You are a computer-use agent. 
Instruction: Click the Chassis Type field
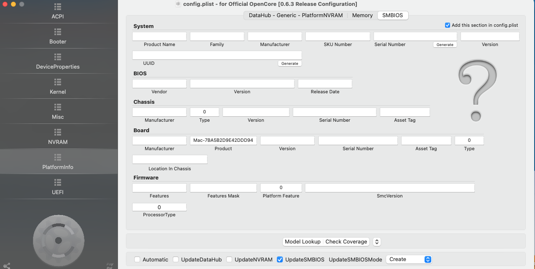(205, 112)
